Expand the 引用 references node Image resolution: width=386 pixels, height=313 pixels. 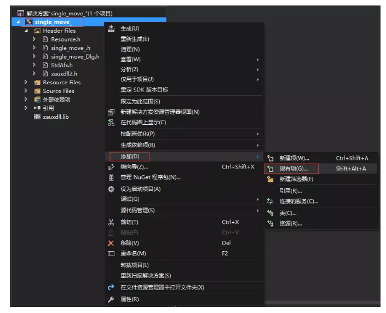click(x=26, y=108)
